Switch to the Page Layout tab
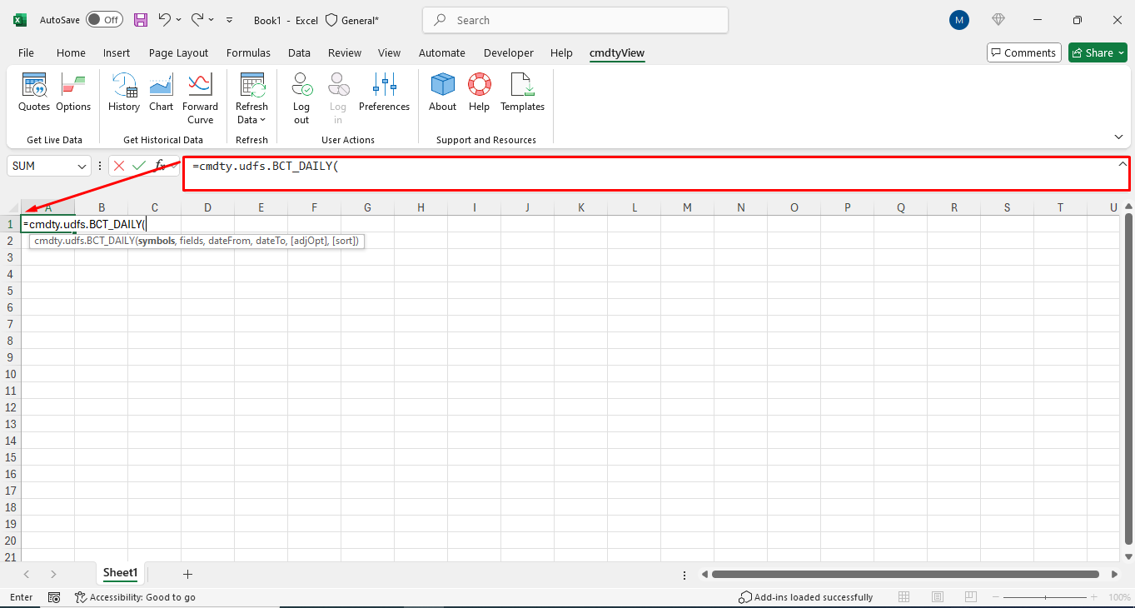1135x608 pixels. pyautogui.click(x=178, y=52)
